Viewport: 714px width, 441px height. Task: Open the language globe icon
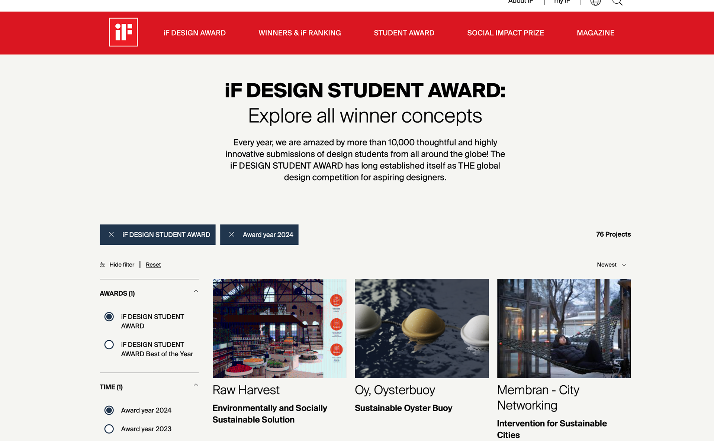(595, 2)
